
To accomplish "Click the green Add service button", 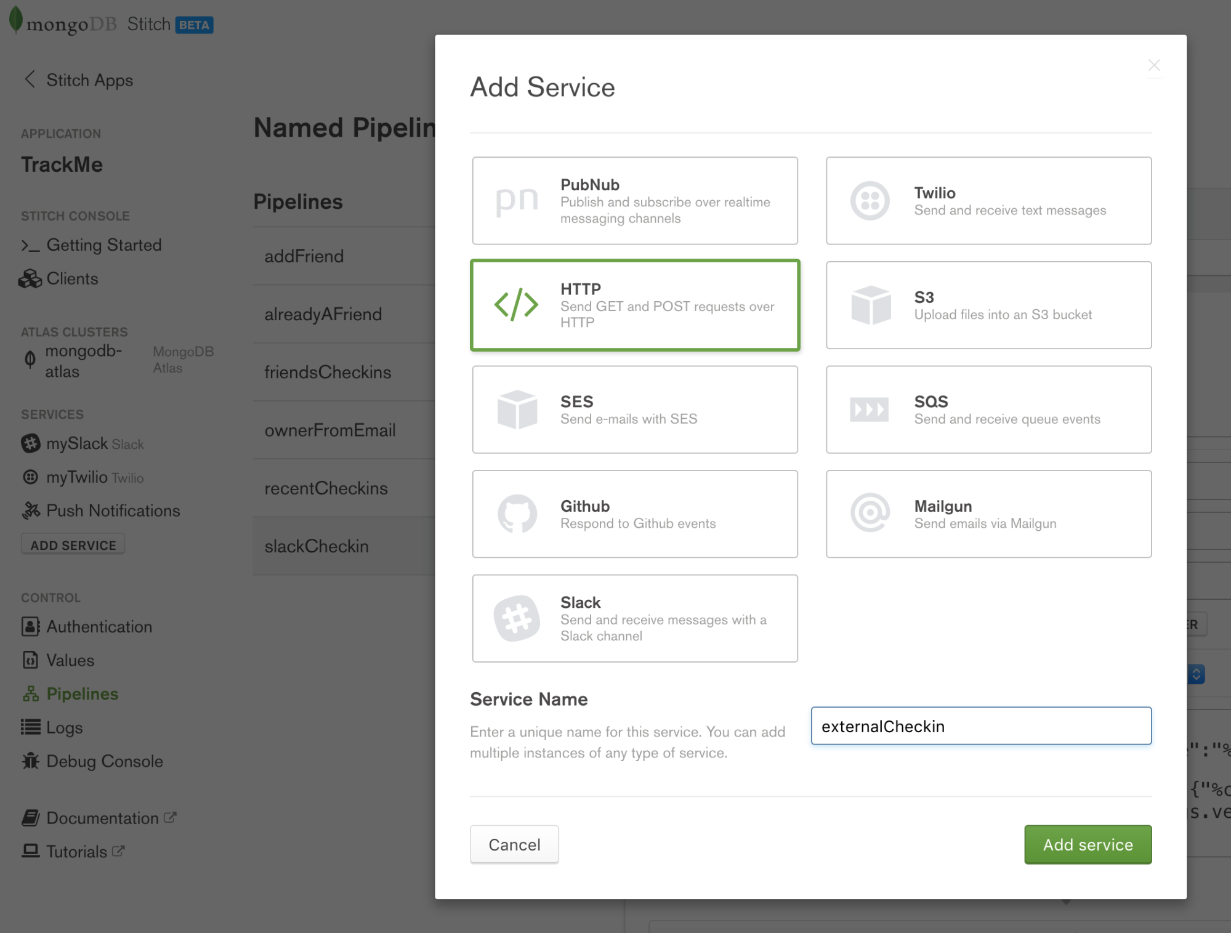I will pos(1087,844).
